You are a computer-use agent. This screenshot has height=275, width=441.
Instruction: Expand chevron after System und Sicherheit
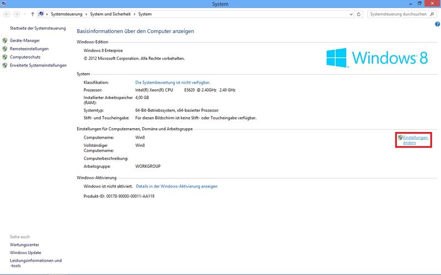point(135,14)
